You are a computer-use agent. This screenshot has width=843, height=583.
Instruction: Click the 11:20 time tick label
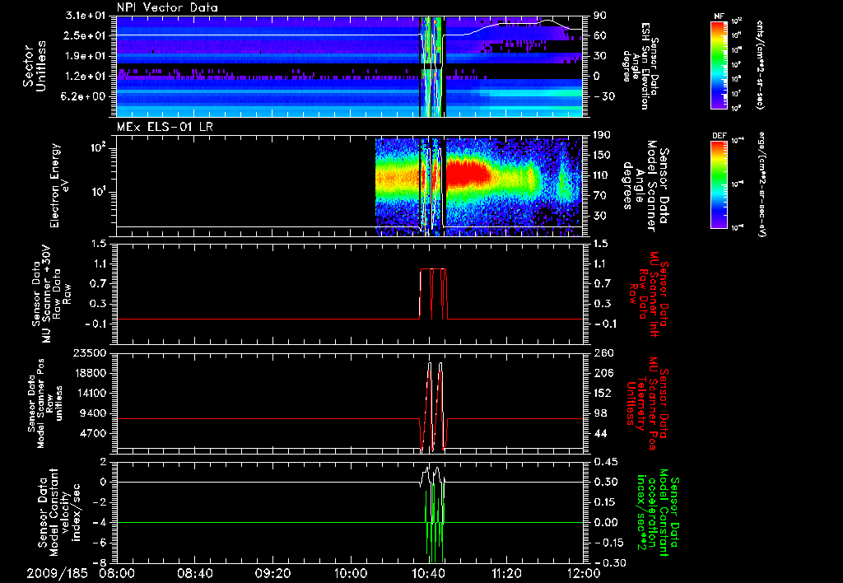(506, 573)
